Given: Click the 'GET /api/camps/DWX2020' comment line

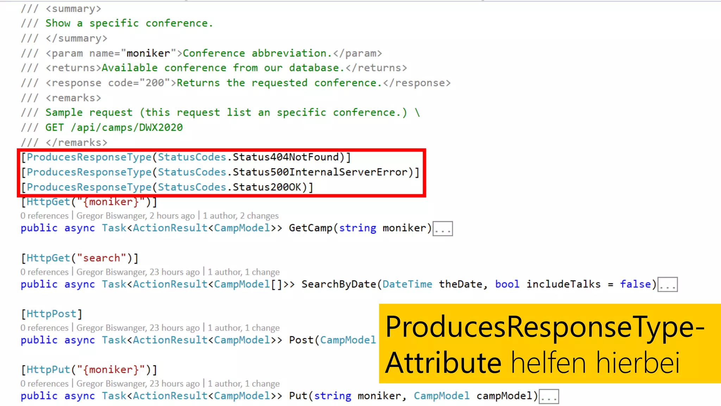Looking at the screenshot, I should point(114,128).
